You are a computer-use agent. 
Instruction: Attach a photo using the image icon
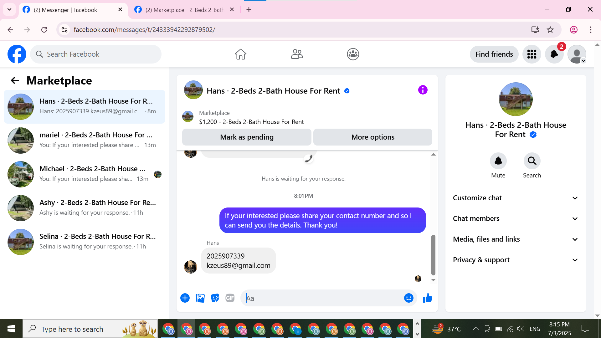point(200,298)
